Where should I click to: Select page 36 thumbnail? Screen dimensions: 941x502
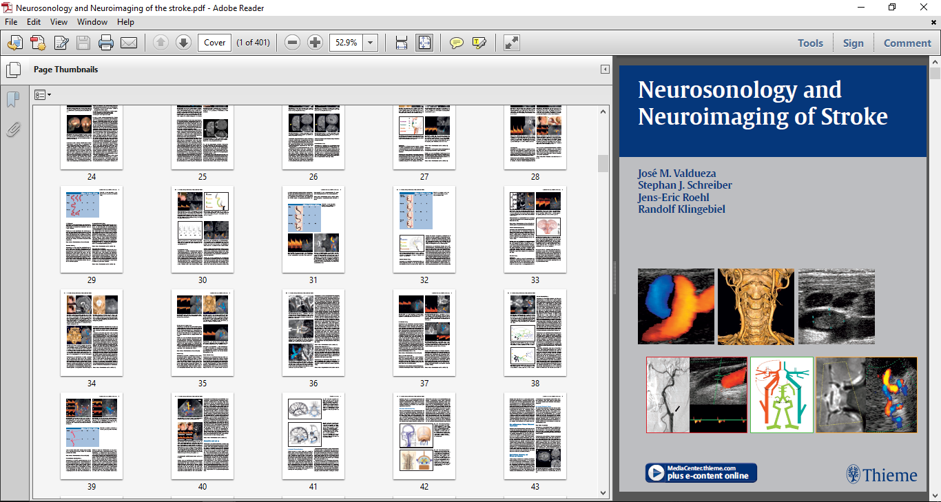click(313, 333)
